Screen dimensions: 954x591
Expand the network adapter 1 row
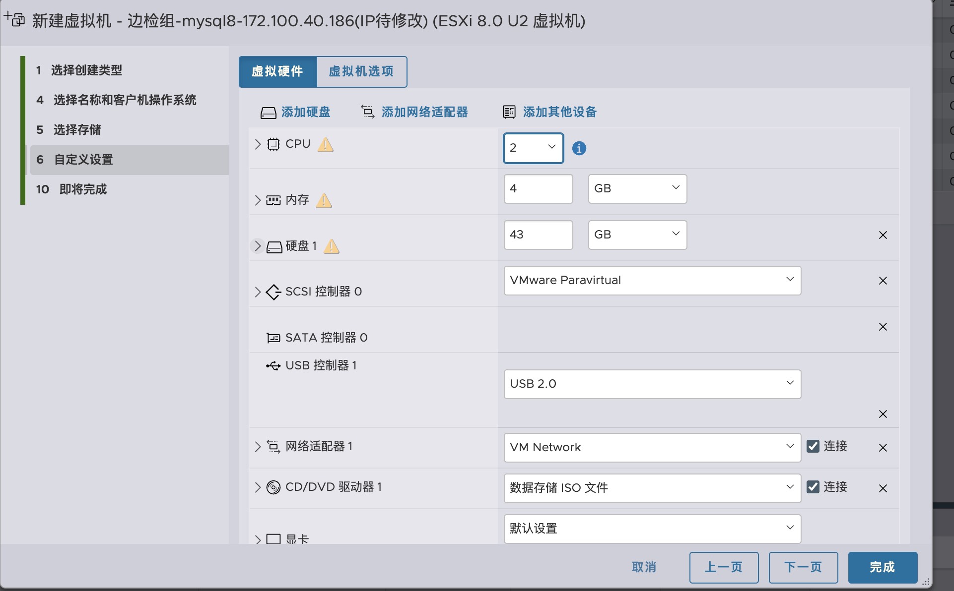(x=258, y=447)
